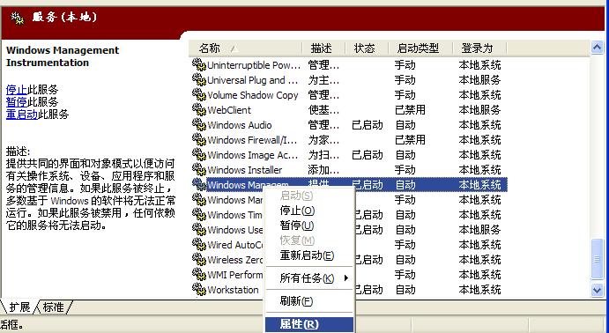This screenshot has width=609, height=333.
Task: Click the 重启动 service link
Action: coord(22,115)
